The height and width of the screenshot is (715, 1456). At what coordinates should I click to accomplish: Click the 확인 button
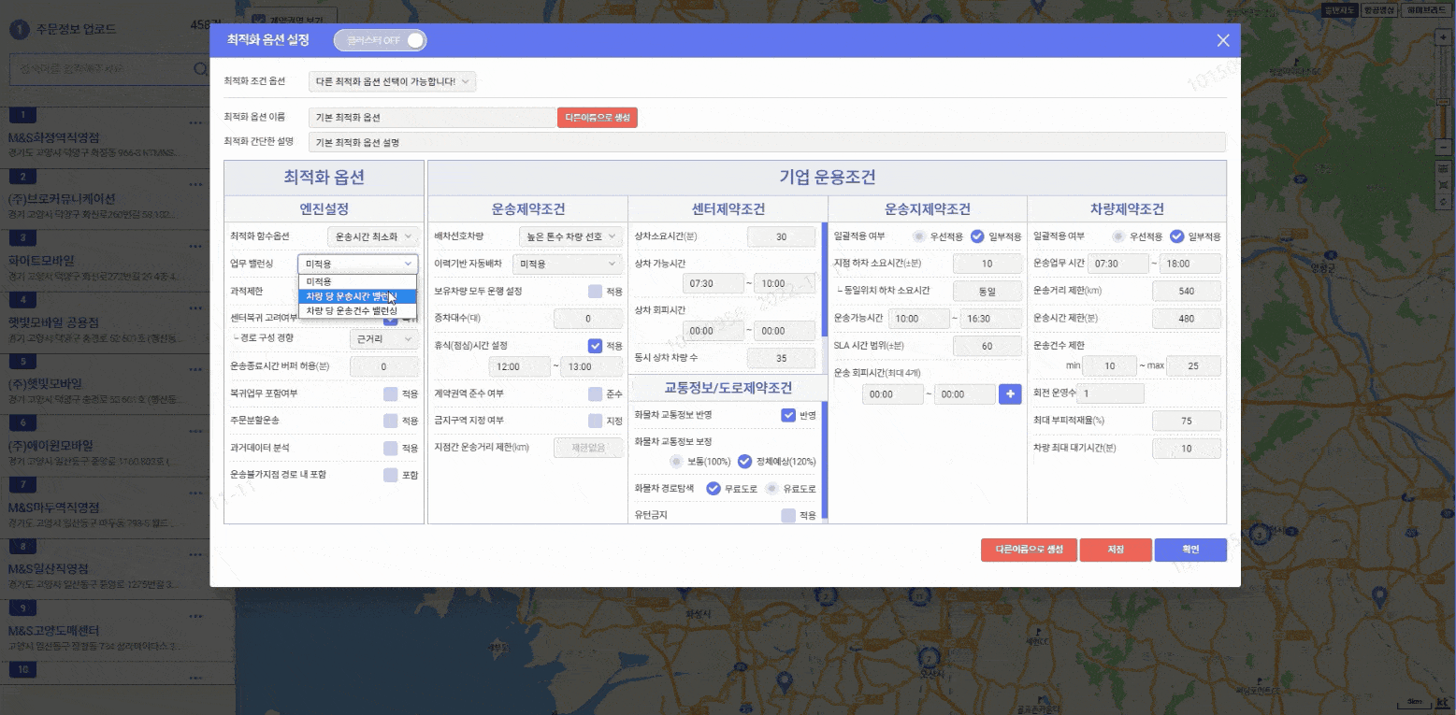tap(1189, 550)
